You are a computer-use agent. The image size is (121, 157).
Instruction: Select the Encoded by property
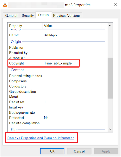[x=18, y=53]
